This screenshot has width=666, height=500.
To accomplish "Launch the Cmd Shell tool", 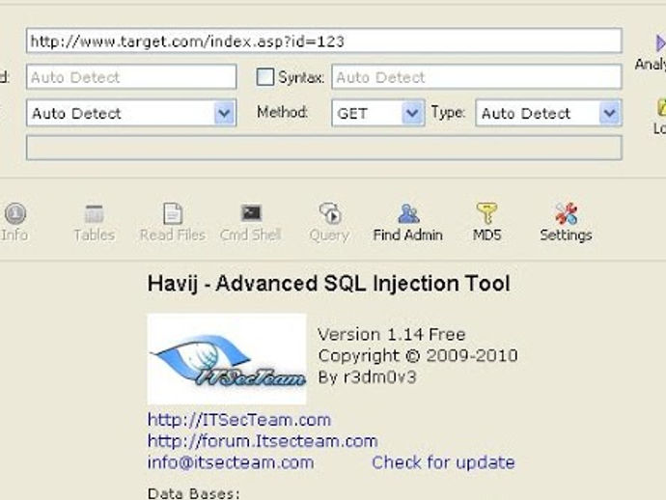I will (x=251, y=212).
